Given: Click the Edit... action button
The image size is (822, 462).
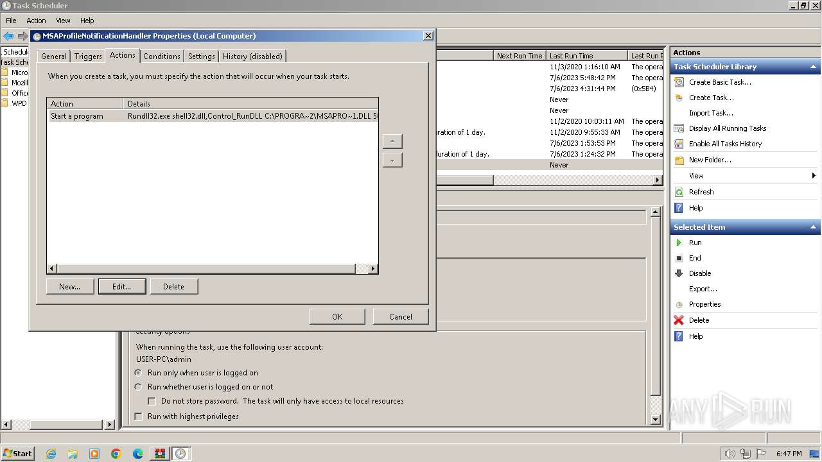Looking at the screenshot, I should [x=122, y=287].
